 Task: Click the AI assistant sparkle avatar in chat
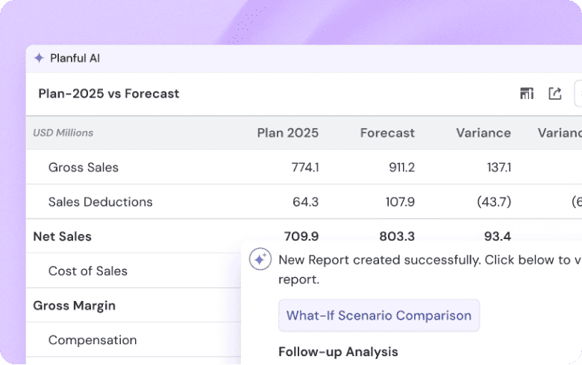pyautogui.click(x=260, y=258)
